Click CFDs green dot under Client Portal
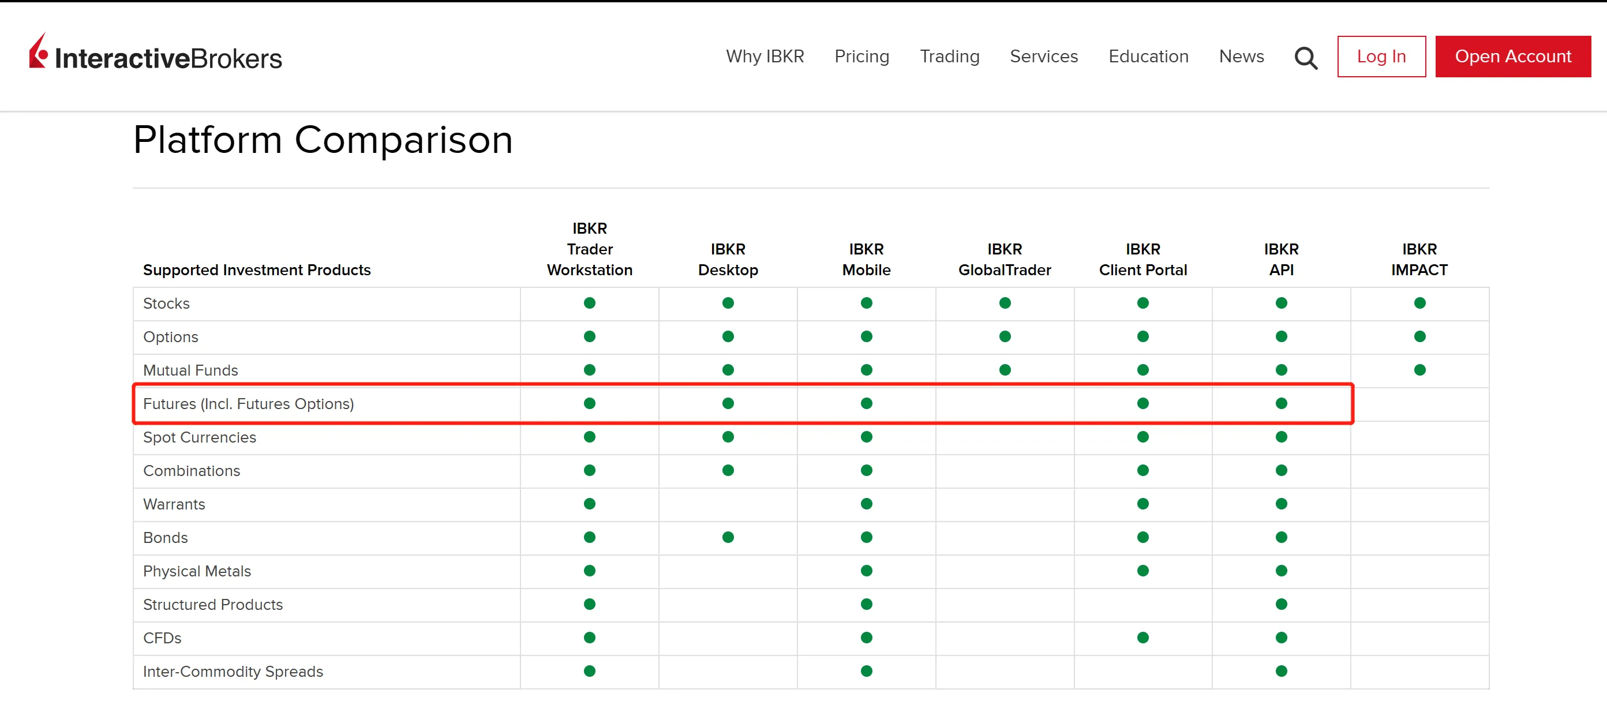 (1142, 638)
